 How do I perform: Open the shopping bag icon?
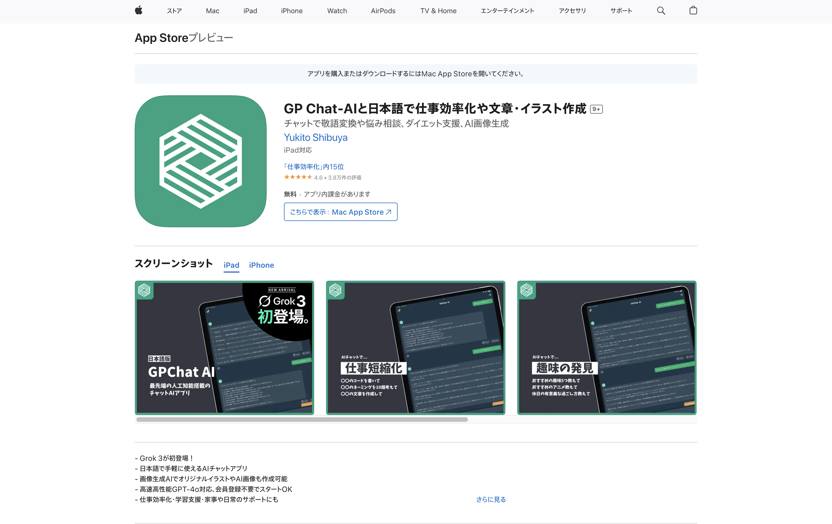[x=693, y=10]
